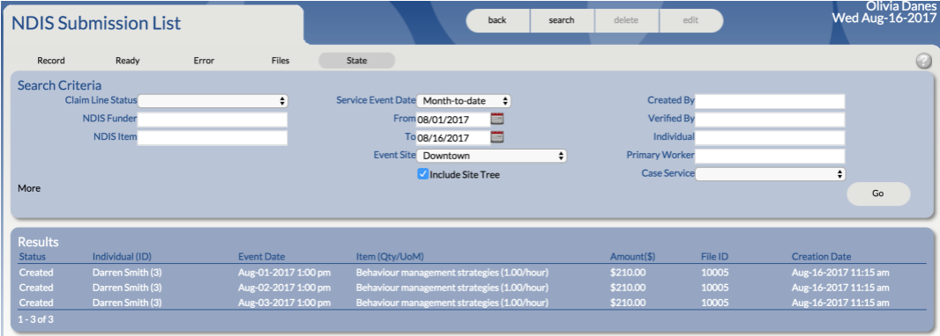Open calendar picker for To date
Image resolution: width=940 pixels, height=336 pixels.
point(497,137)
